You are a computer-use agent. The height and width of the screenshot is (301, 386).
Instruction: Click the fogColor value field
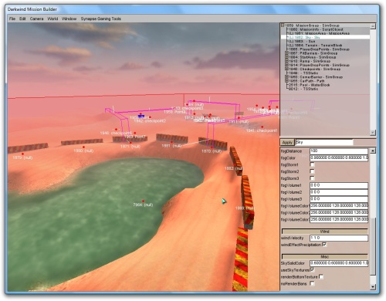coord(339,157)
